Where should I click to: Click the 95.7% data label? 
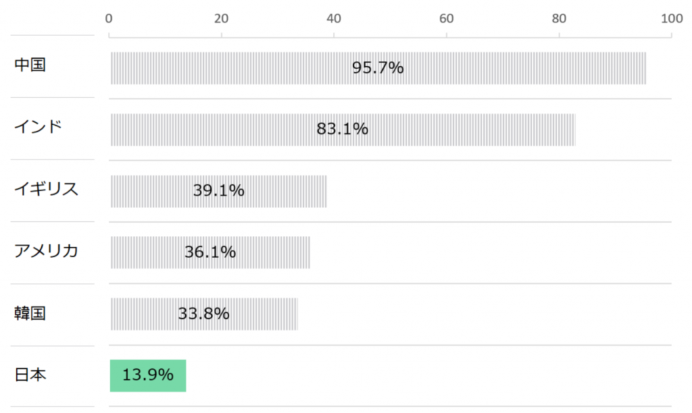click(x=378, y=68)
